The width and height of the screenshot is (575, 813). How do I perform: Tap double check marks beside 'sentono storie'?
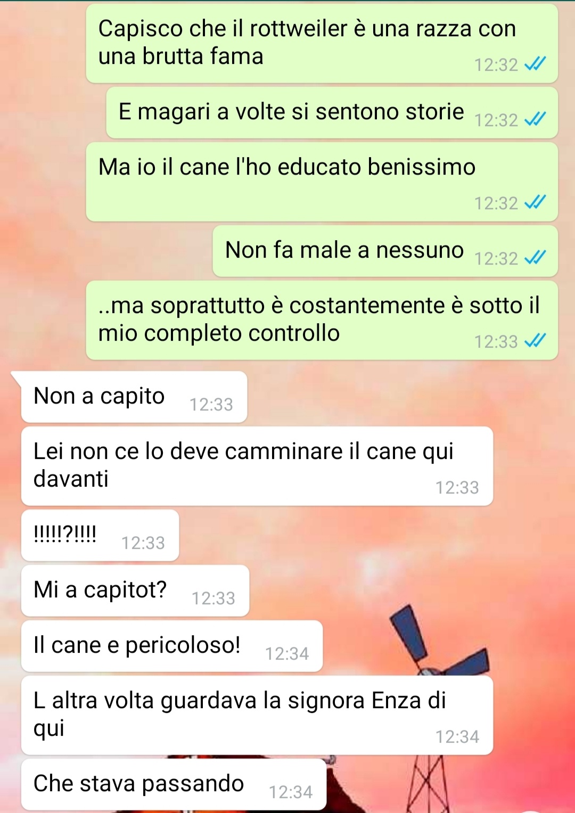coord(535,120)
